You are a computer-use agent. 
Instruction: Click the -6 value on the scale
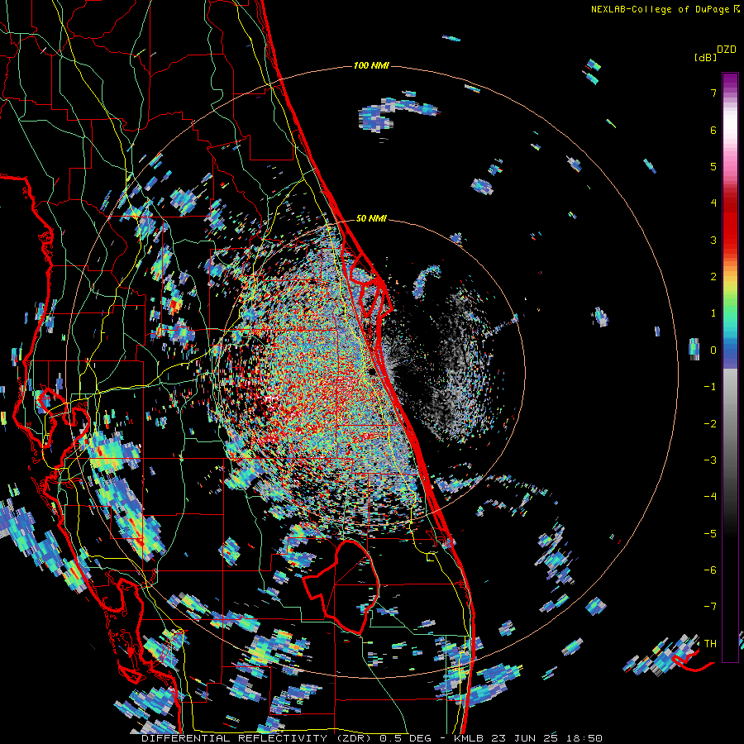click(x=710, y=570)
